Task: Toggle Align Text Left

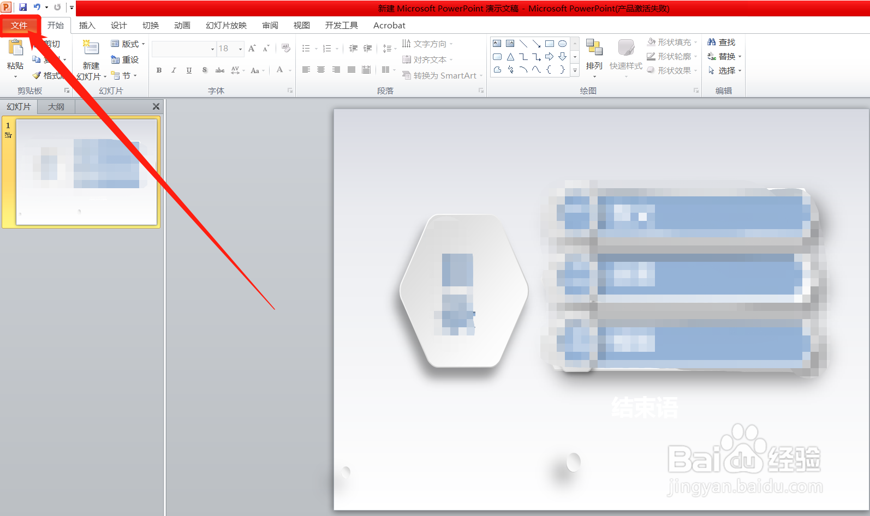Action: click(x=306, y=70)
